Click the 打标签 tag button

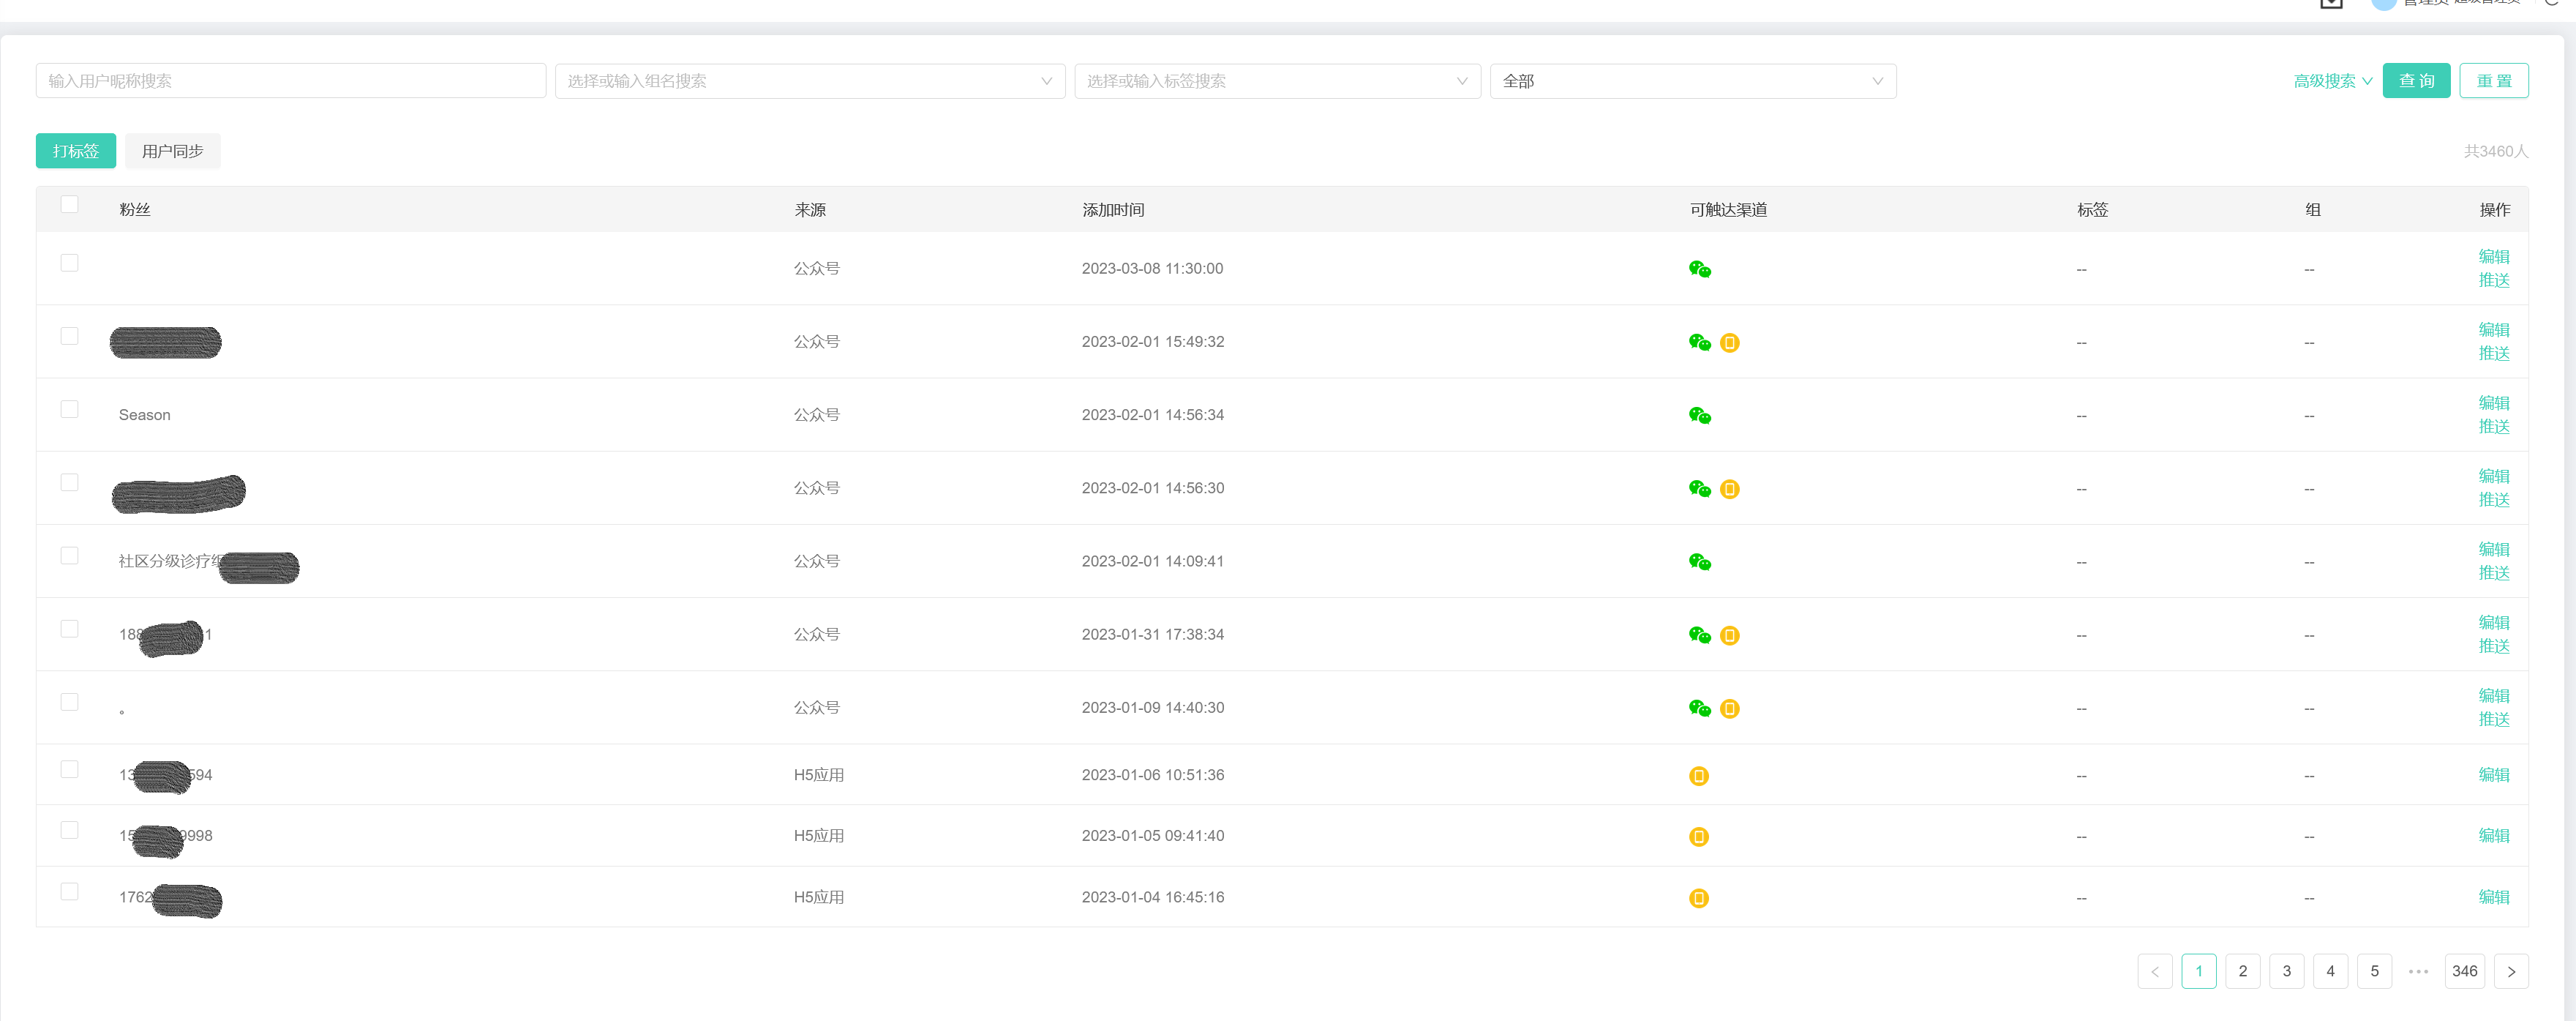coord(76,151)
